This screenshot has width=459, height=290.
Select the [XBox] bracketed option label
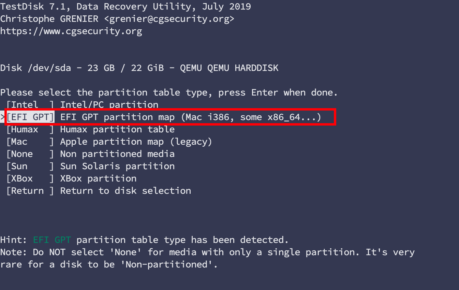point(30,178)
